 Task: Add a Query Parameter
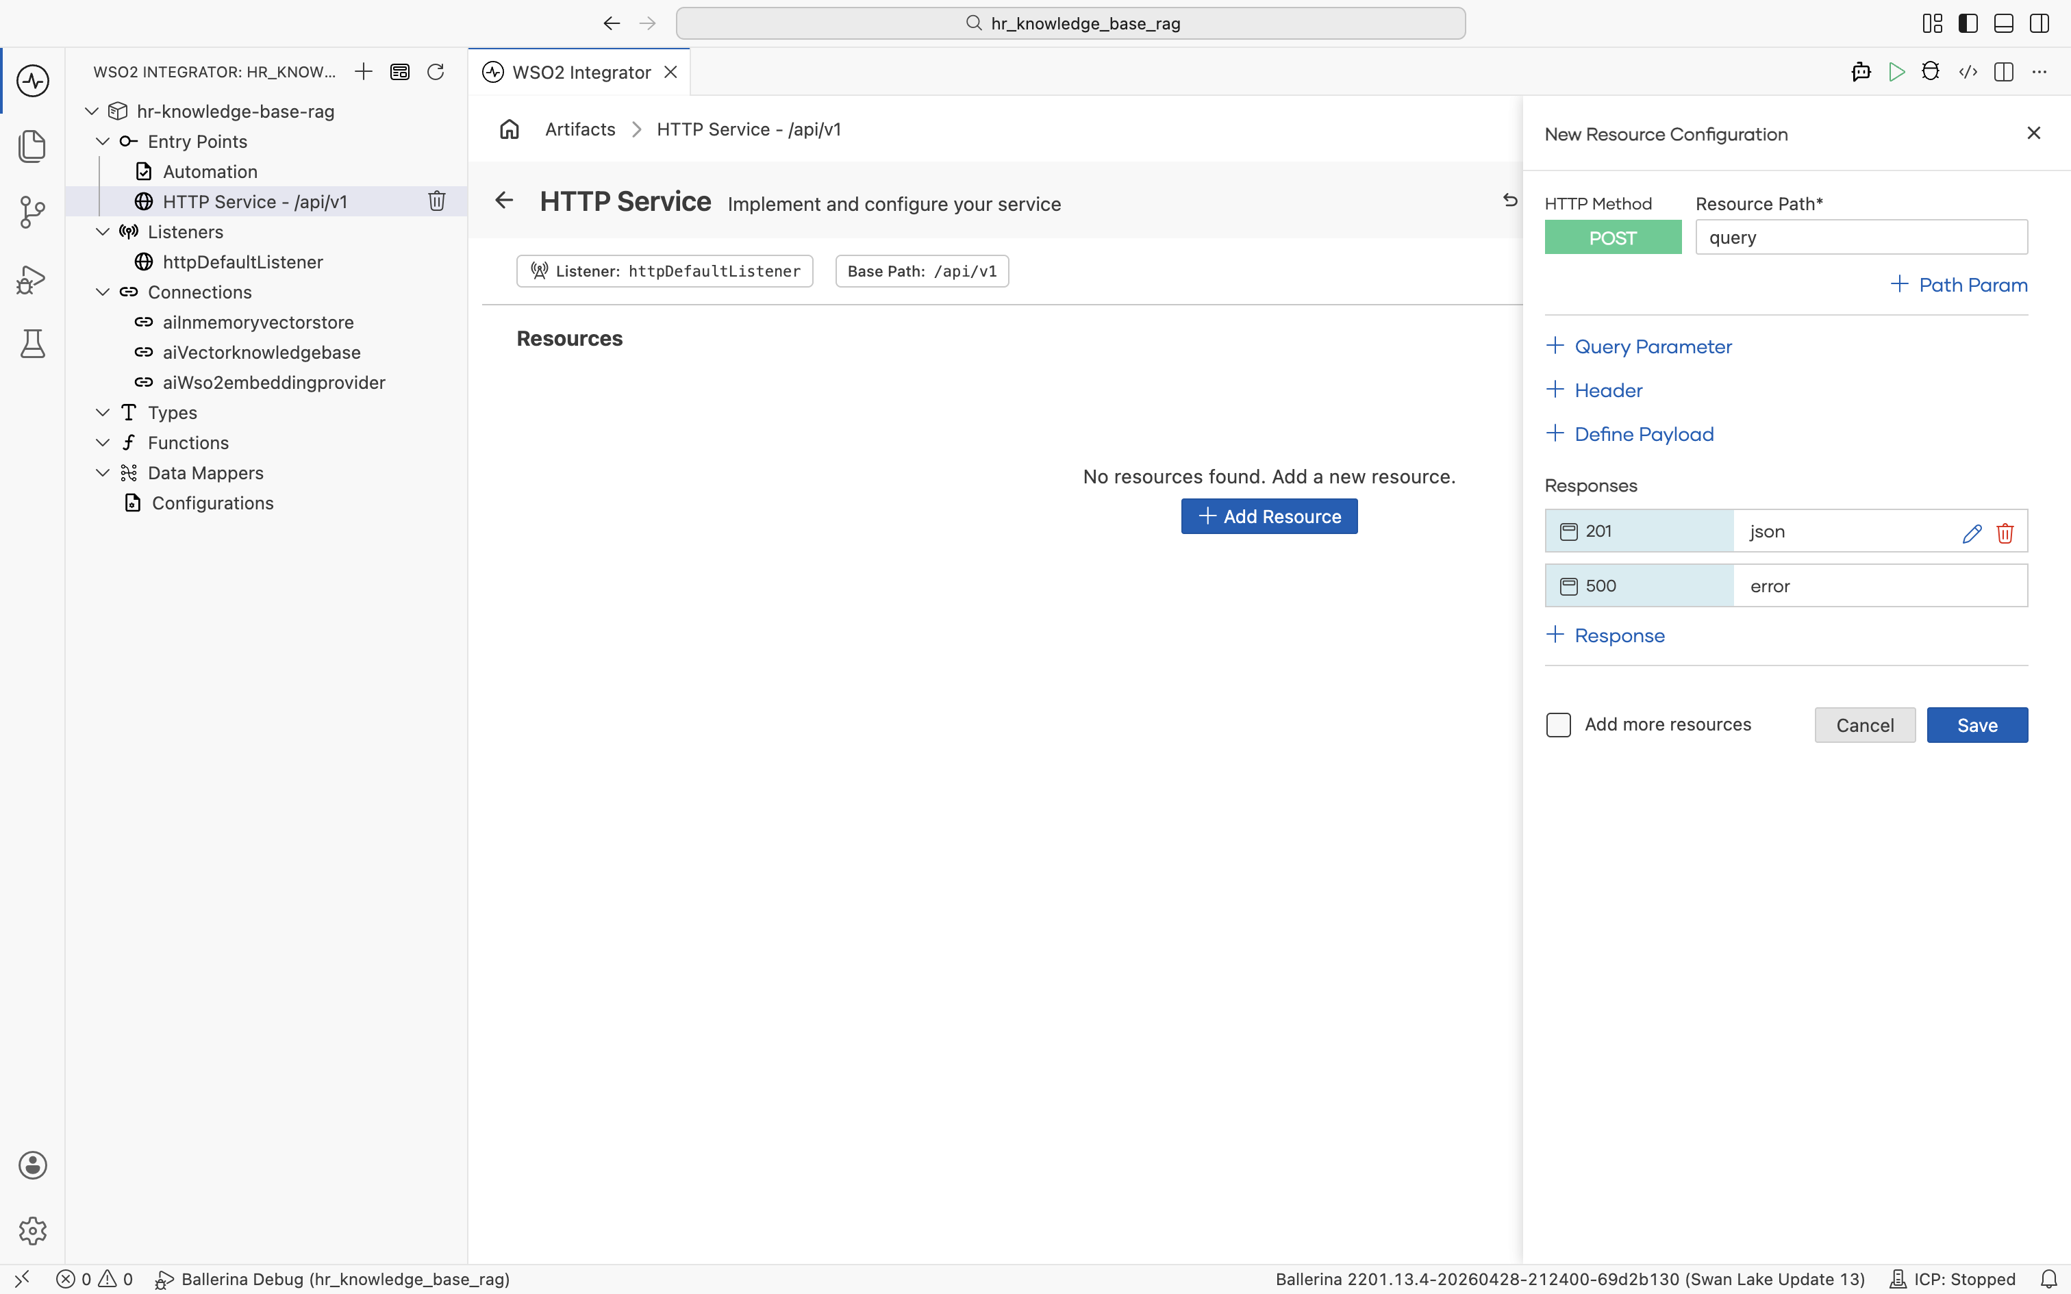[x=1639, y=346]
